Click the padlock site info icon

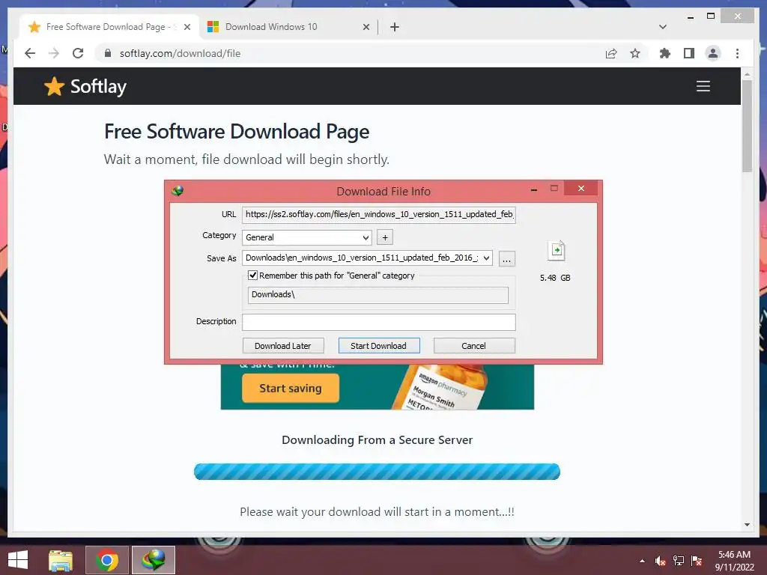[108, 53]
